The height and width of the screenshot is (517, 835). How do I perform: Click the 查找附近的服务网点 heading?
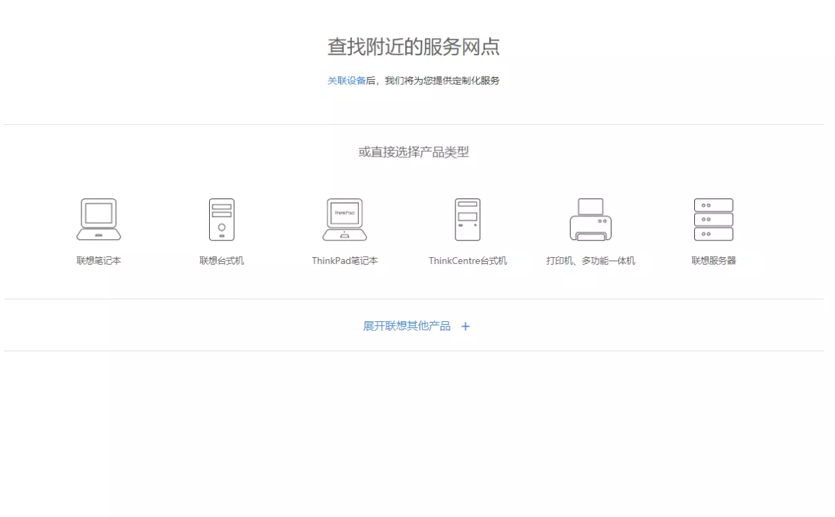(x=413, y=47)
